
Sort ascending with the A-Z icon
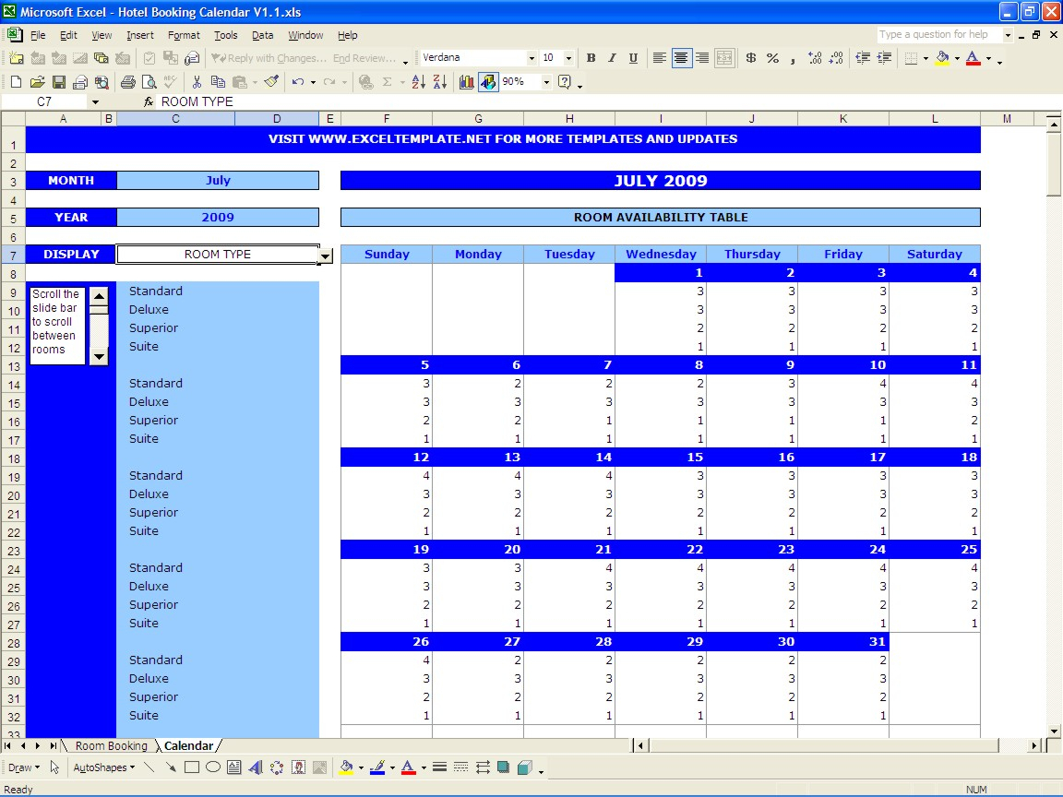(x=418, y=82)
